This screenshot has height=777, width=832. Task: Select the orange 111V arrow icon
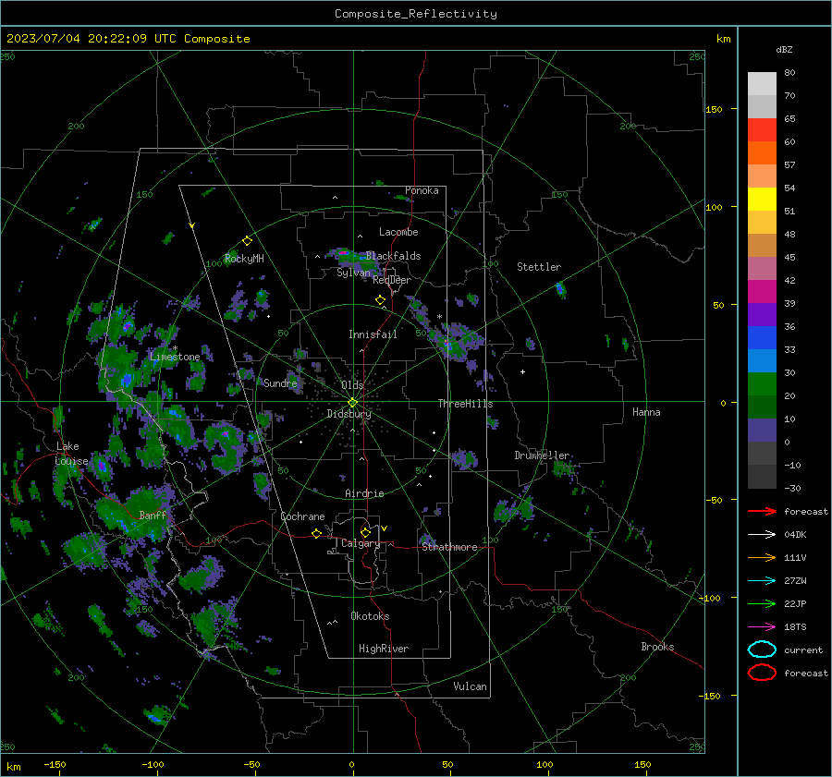[x=762, y=557]
